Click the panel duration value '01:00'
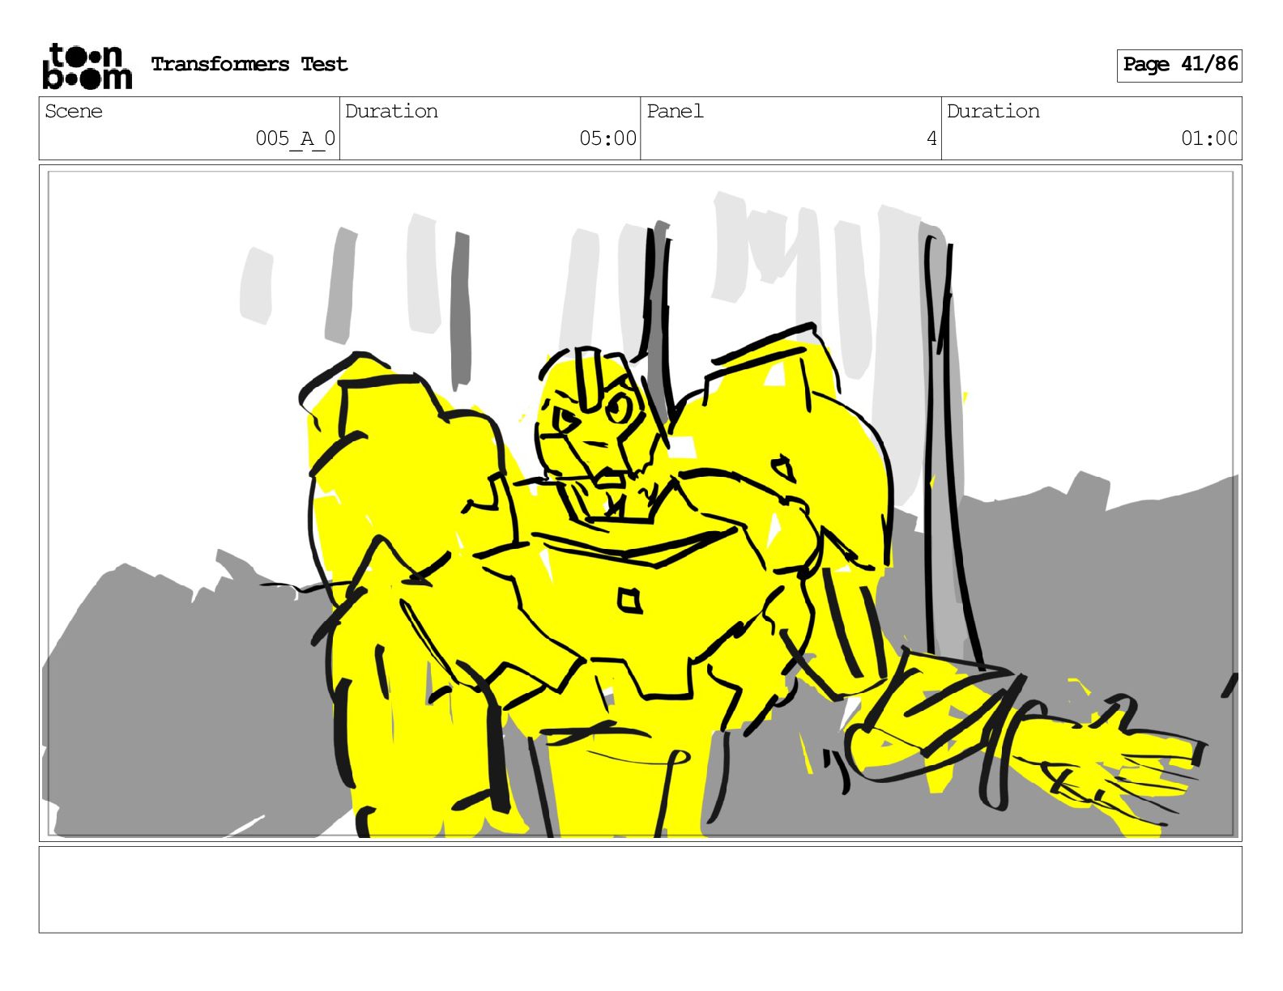 [x=1208, y=138]
